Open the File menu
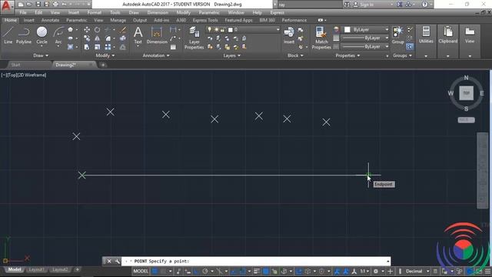 [x=23, y=12]
